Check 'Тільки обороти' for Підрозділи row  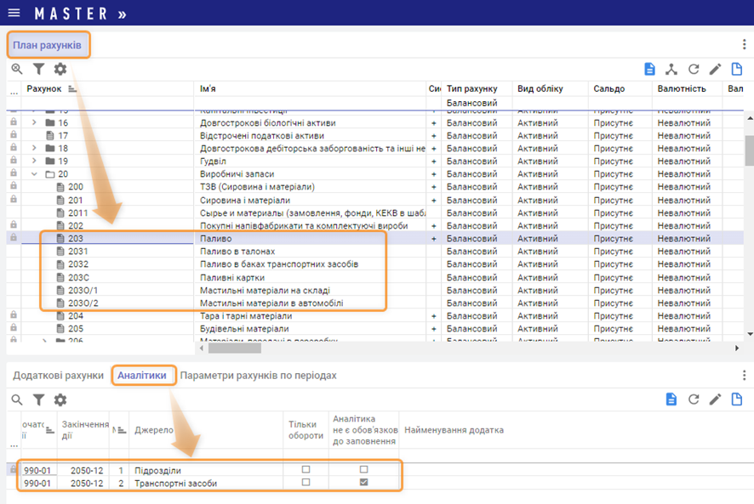[x=306, y=469]
